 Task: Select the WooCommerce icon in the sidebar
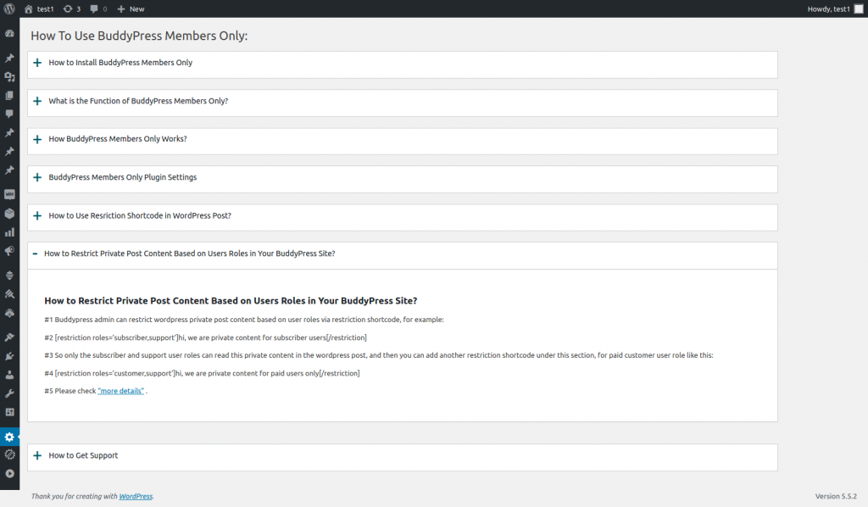[9, 193]
